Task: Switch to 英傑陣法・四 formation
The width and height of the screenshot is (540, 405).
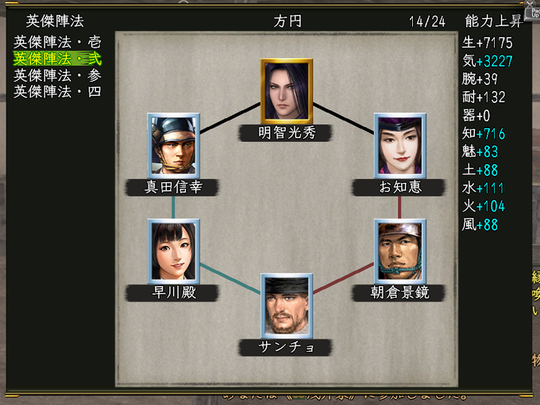Action: click(57, 92)
